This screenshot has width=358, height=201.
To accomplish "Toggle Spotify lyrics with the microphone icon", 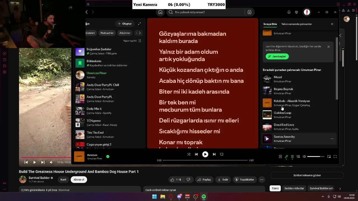I will pyautogui.click(x=286, y=157).
